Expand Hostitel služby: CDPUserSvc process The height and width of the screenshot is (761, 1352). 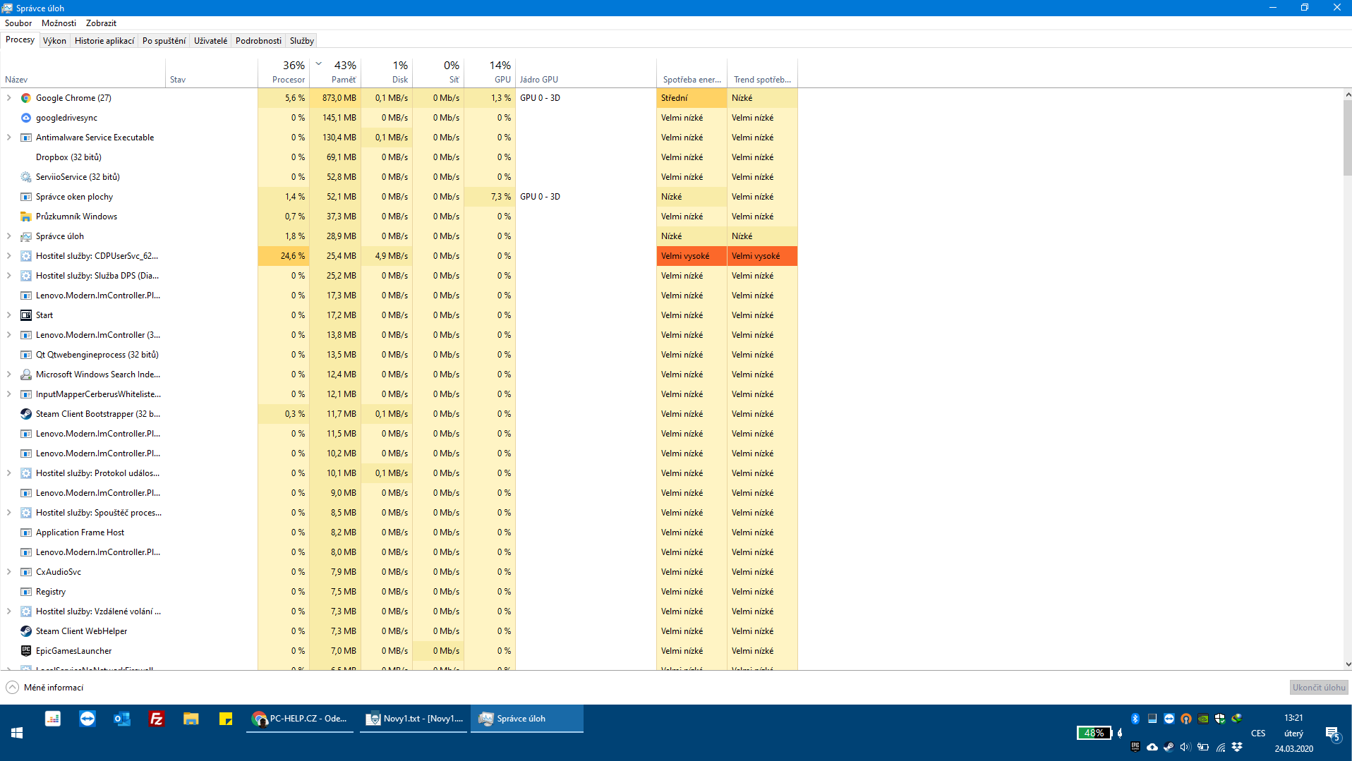pos(8,256)
